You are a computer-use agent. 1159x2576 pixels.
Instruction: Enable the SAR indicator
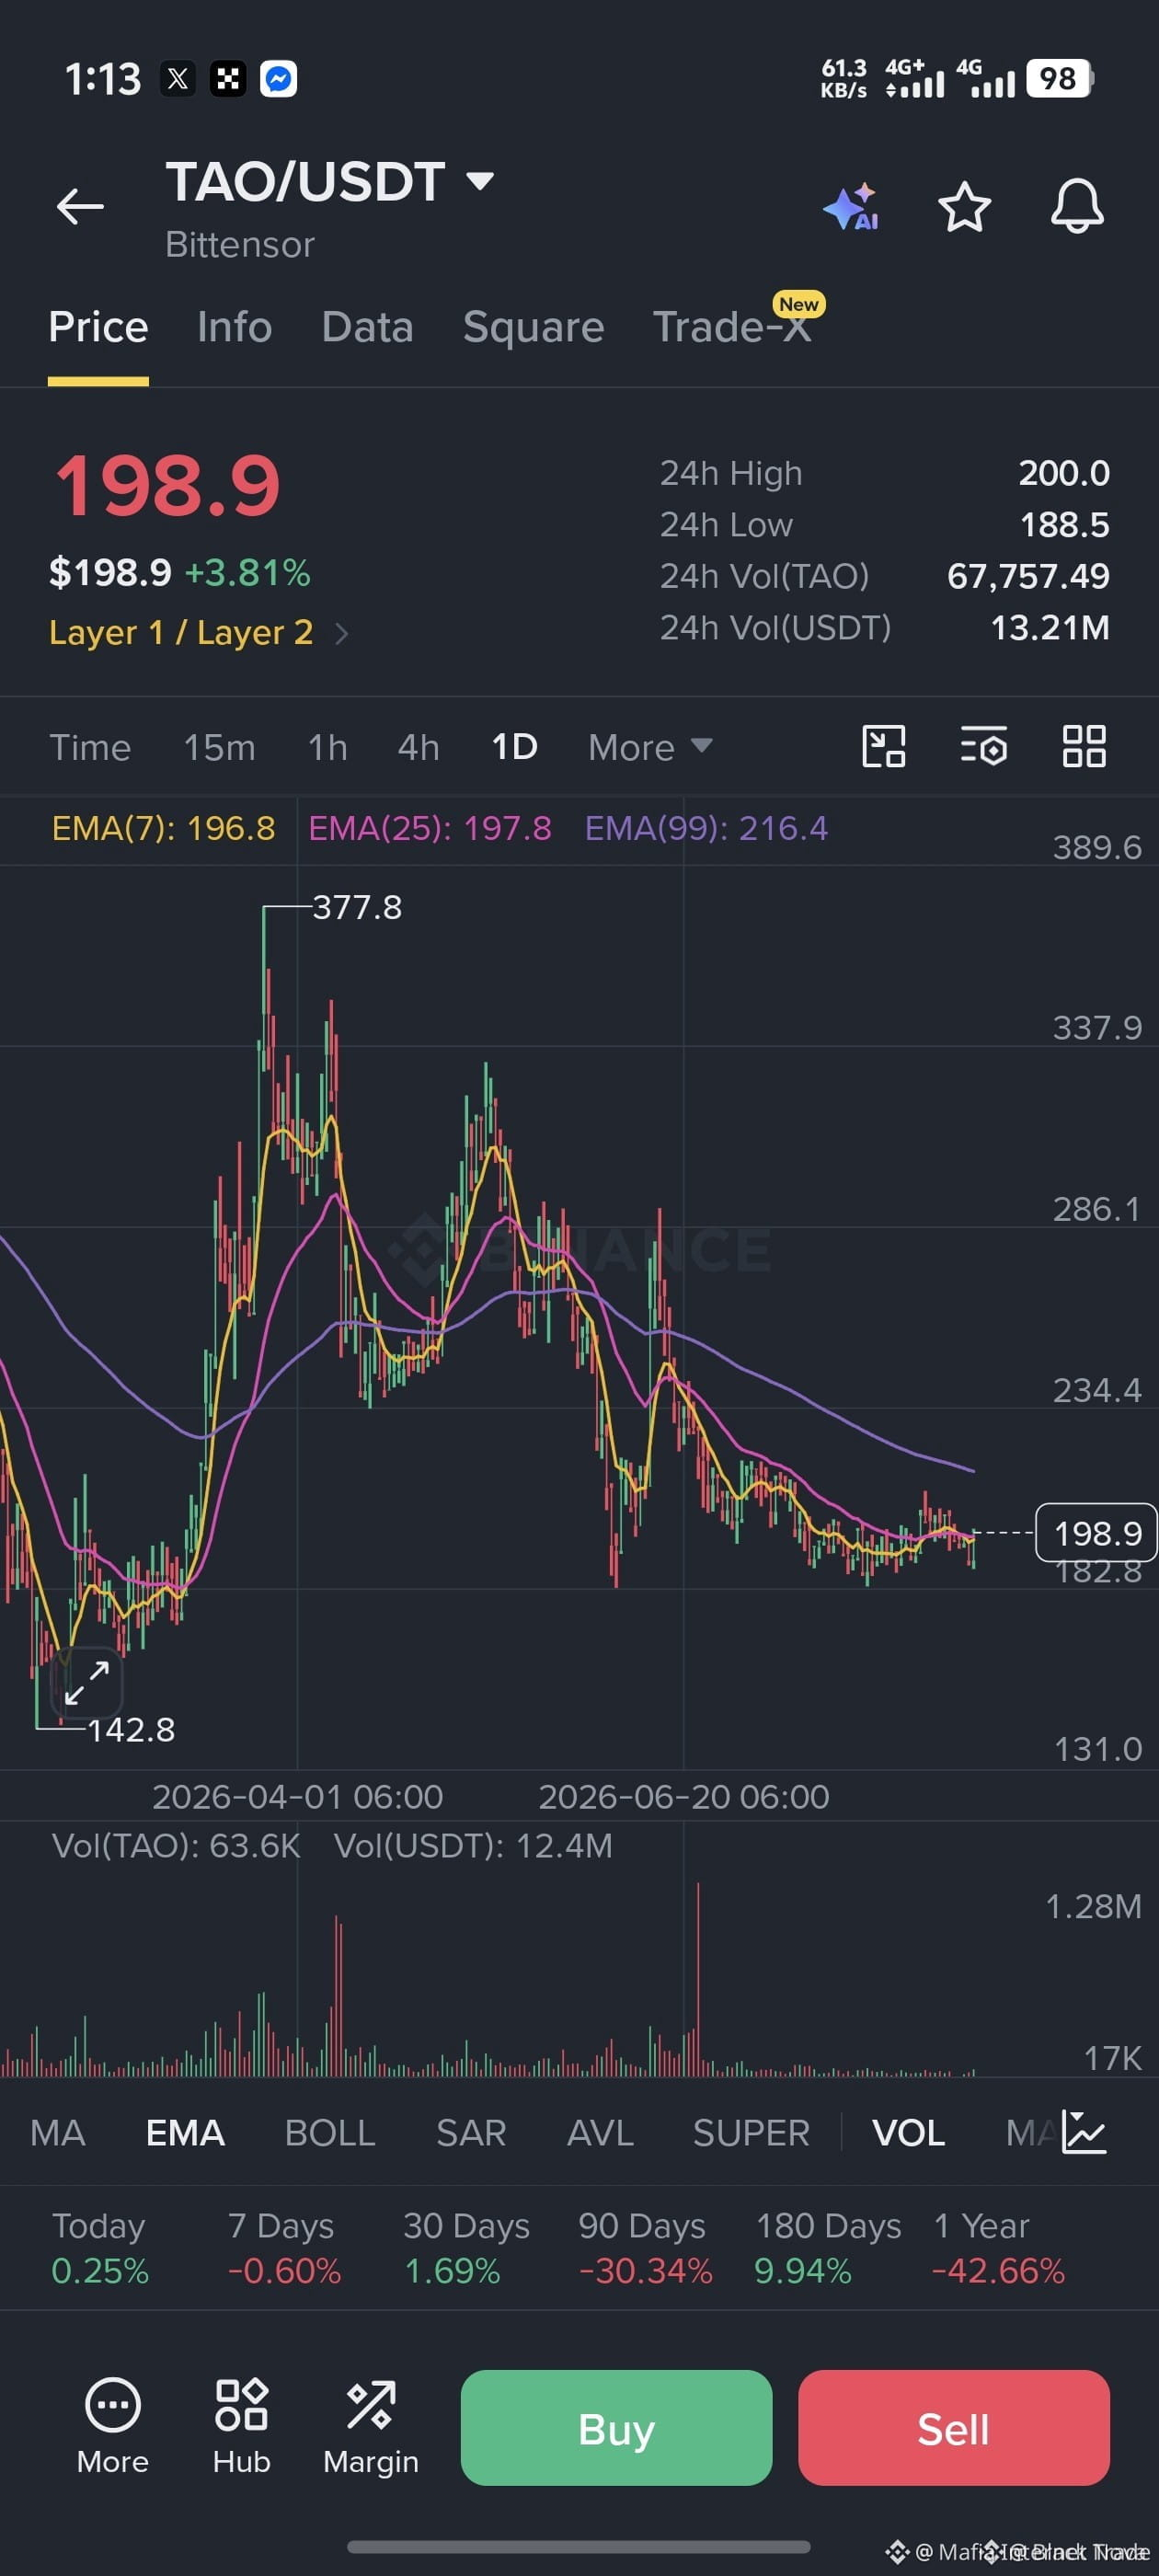pos(471,2132)
